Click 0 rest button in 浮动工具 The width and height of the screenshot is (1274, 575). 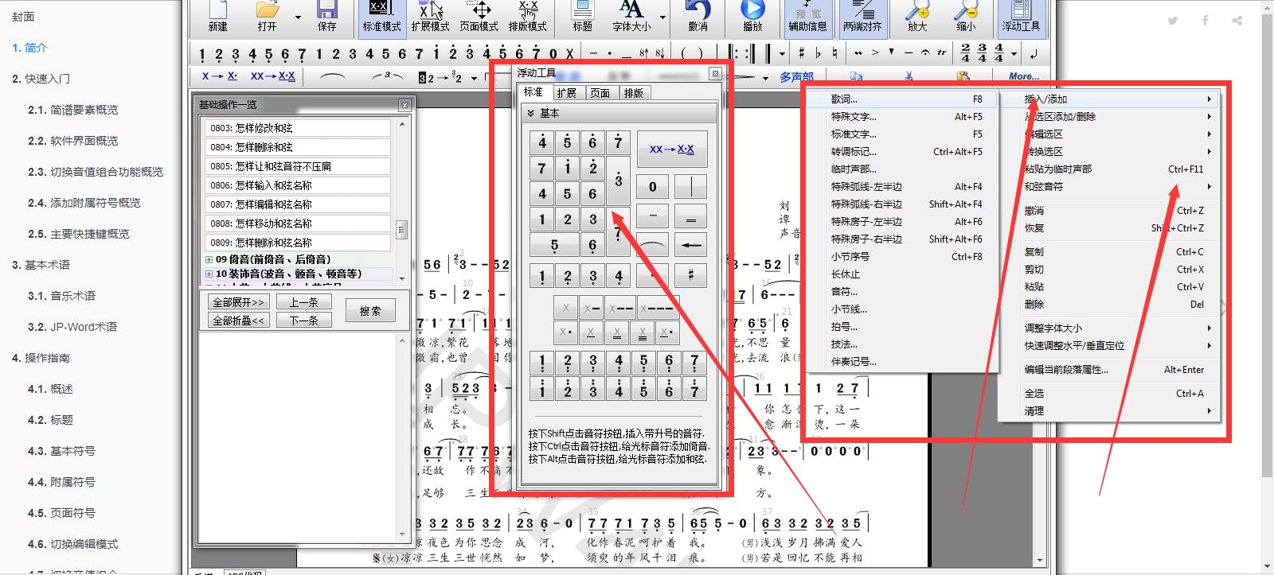coord(653,187)
